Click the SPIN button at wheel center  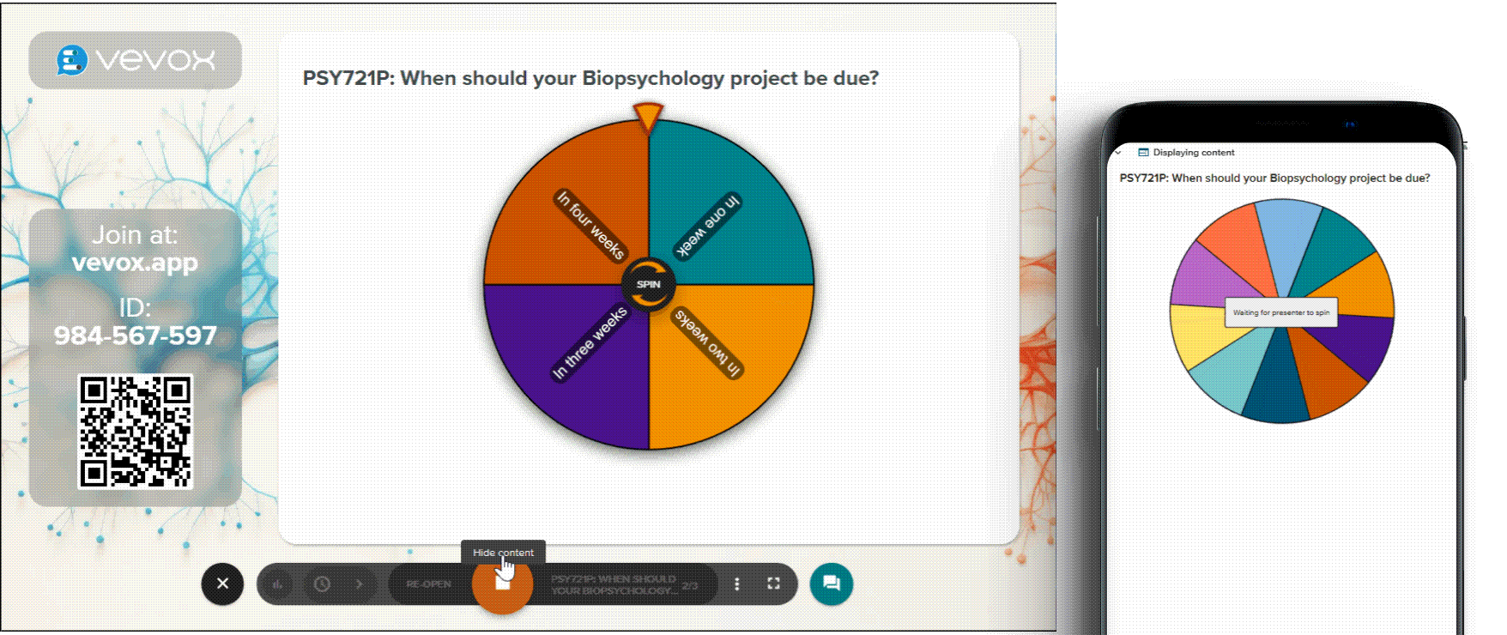649,284
